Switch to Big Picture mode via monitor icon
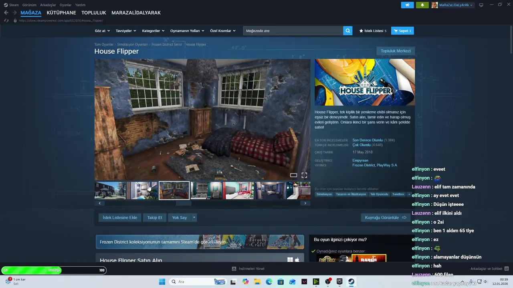This screenshot has height=288, width=513. pos(481,5)
